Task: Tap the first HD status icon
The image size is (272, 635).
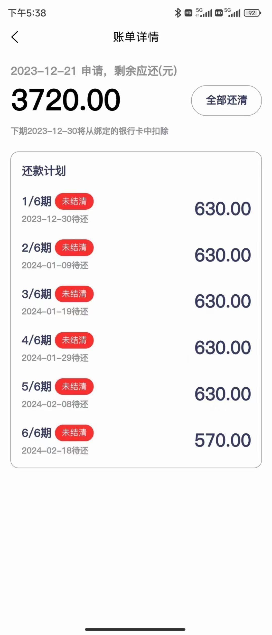Action: 188,13
